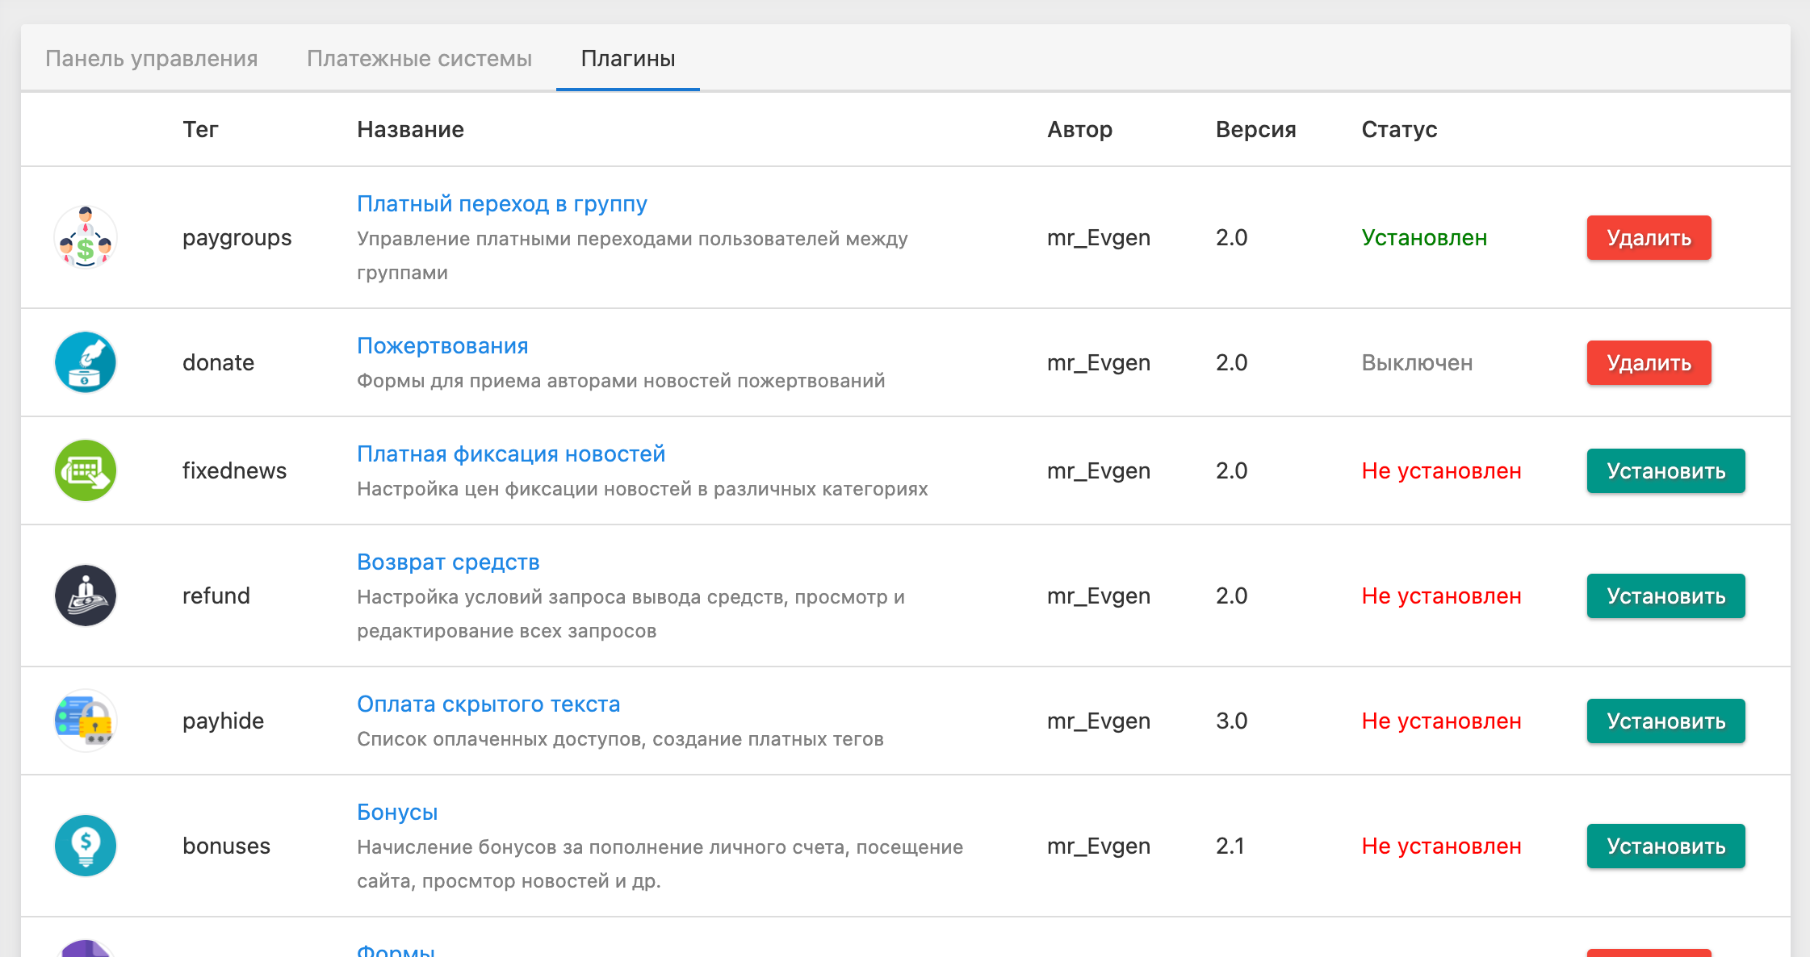Click mr_Evgen author in paygroups row
Viewport: 1810px width, 957px height.
coord(1098,238)
